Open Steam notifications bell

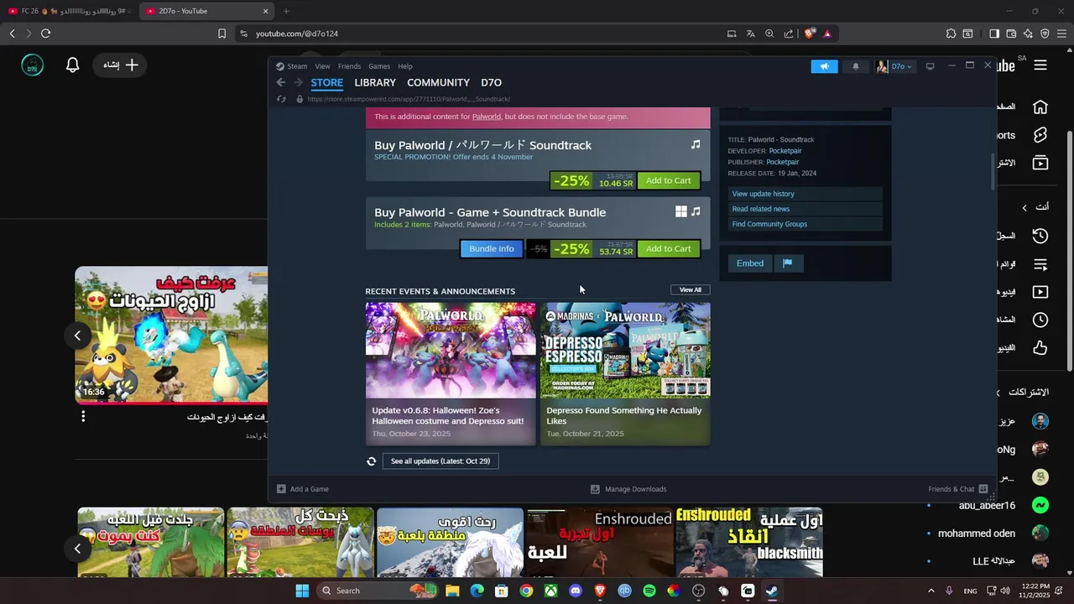856,66
